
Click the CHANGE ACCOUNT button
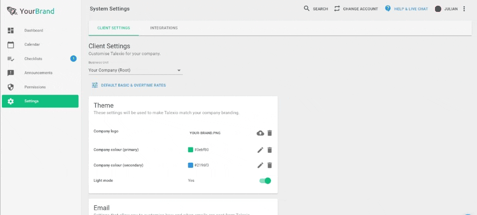[356, 9]
